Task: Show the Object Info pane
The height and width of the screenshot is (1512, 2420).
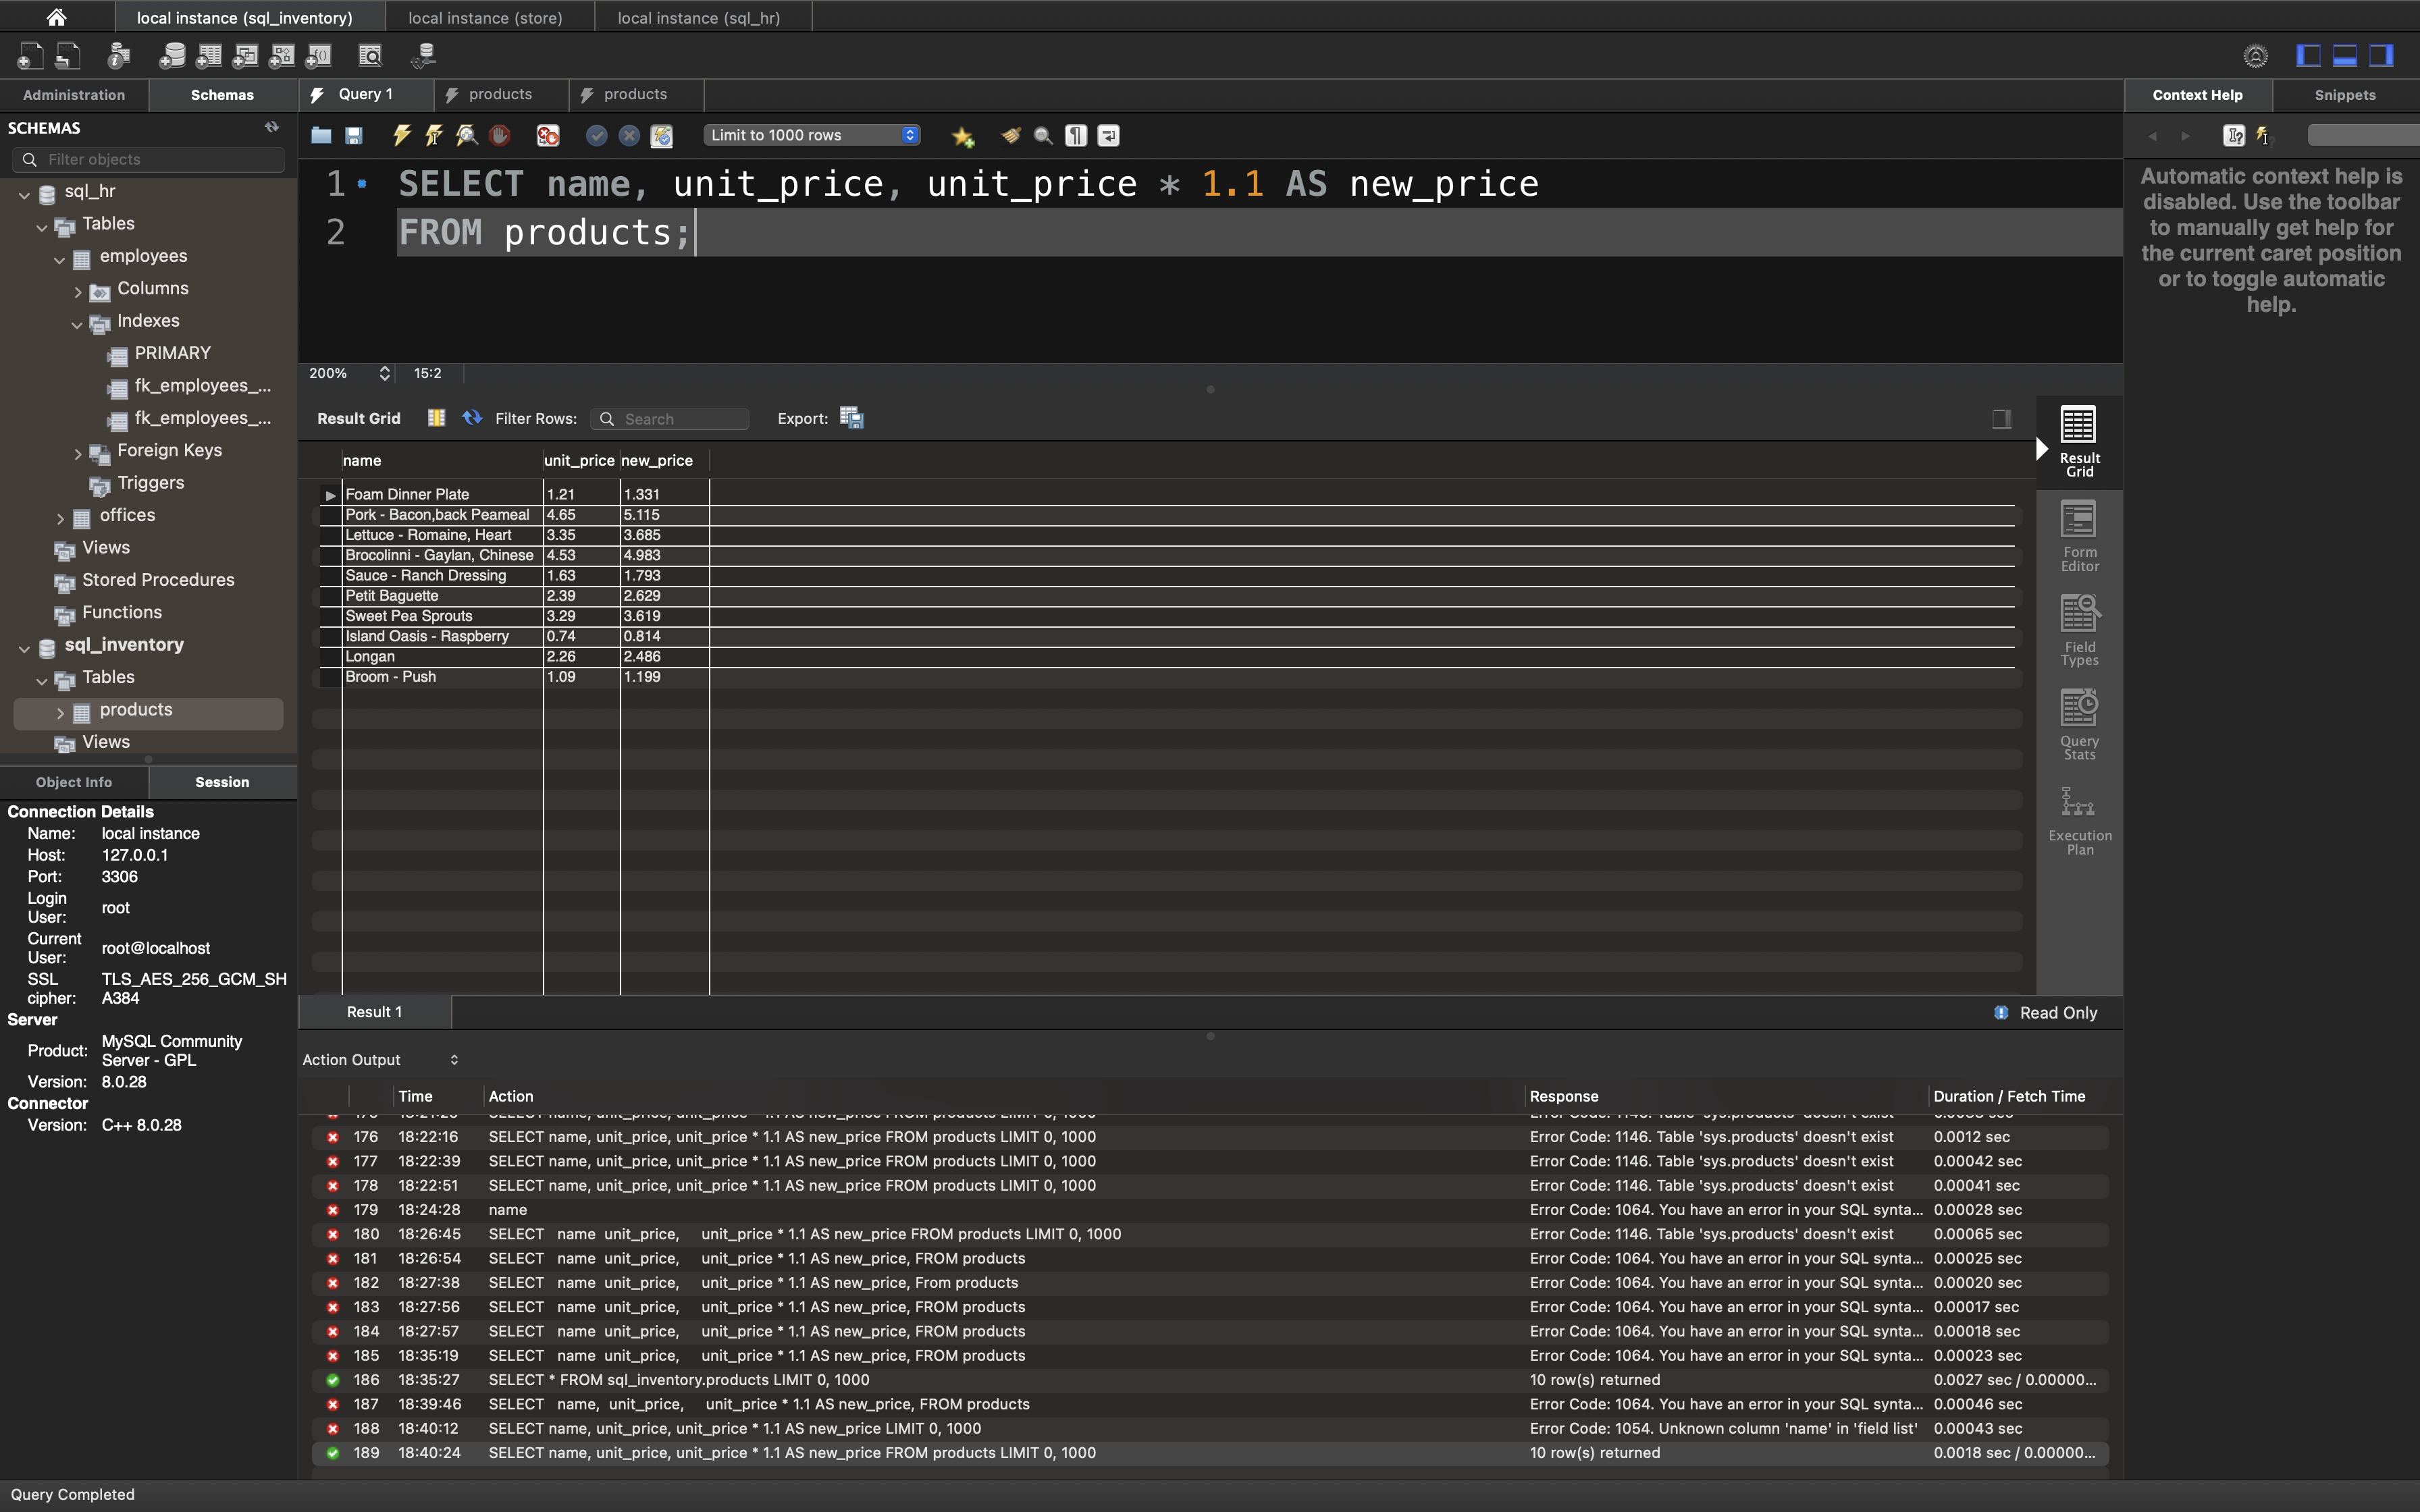Action: 74,782
